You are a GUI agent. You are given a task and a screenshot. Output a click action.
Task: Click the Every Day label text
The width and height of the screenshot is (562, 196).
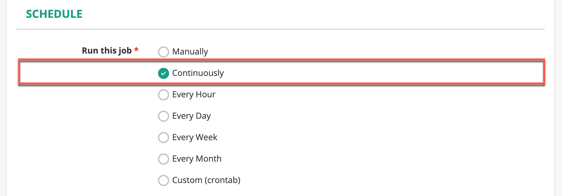tap(192, 116)
